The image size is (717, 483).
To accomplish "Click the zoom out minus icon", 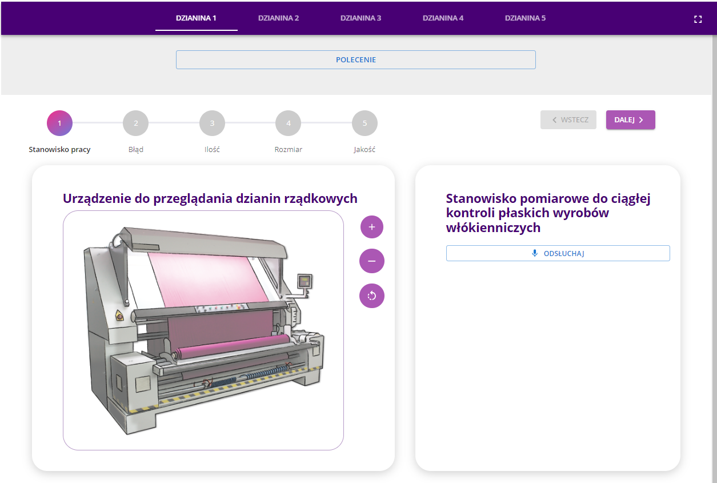I will 372,261.
